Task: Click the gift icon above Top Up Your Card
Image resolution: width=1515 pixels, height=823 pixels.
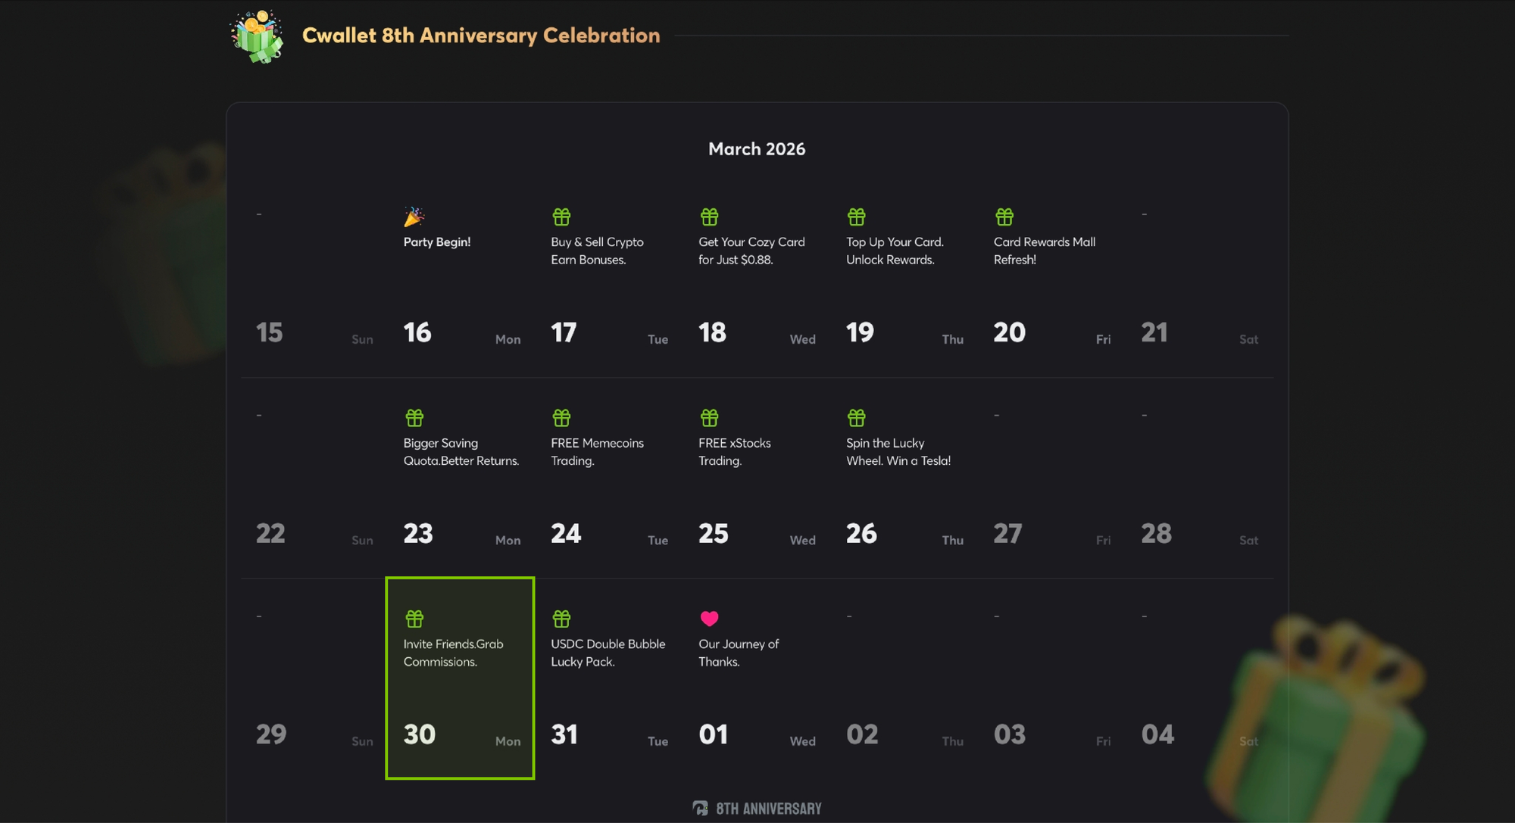Action: tap(856, 217)
